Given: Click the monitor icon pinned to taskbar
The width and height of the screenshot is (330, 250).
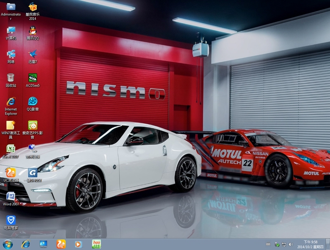Looking at the screenshot, I should 43,245.
